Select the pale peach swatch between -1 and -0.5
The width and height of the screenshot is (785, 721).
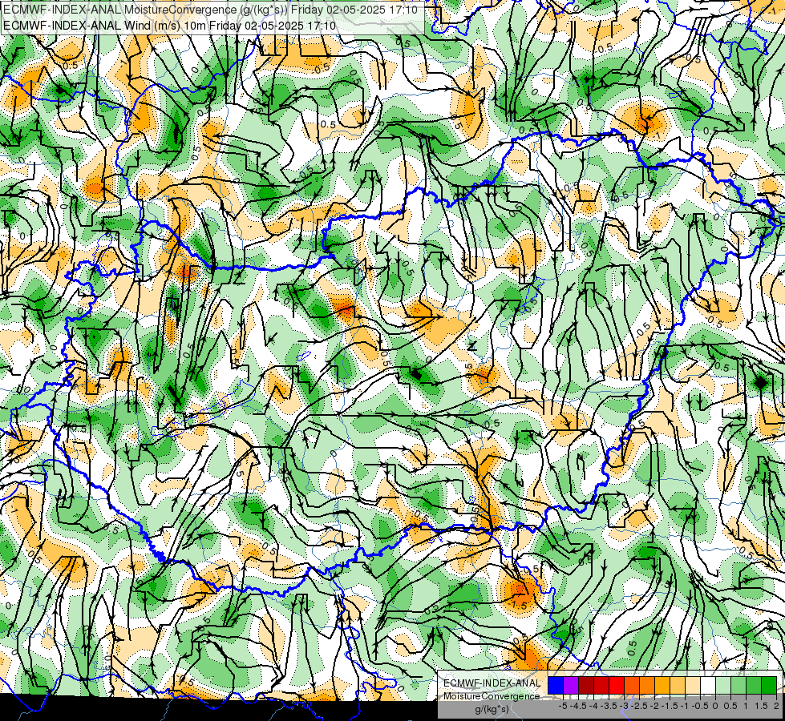pos(693,685)
